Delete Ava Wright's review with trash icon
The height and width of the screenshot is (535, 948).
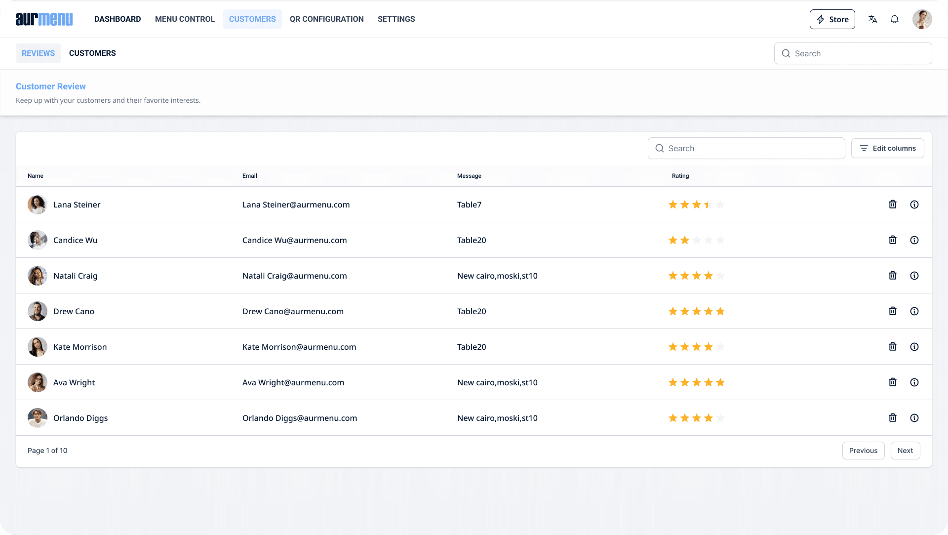tap(892, 382)
